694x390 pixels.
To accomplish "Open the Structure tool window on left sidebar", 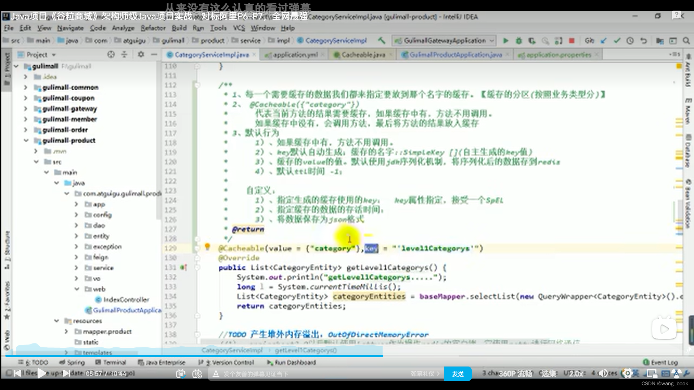I will [x=7, y=250].
